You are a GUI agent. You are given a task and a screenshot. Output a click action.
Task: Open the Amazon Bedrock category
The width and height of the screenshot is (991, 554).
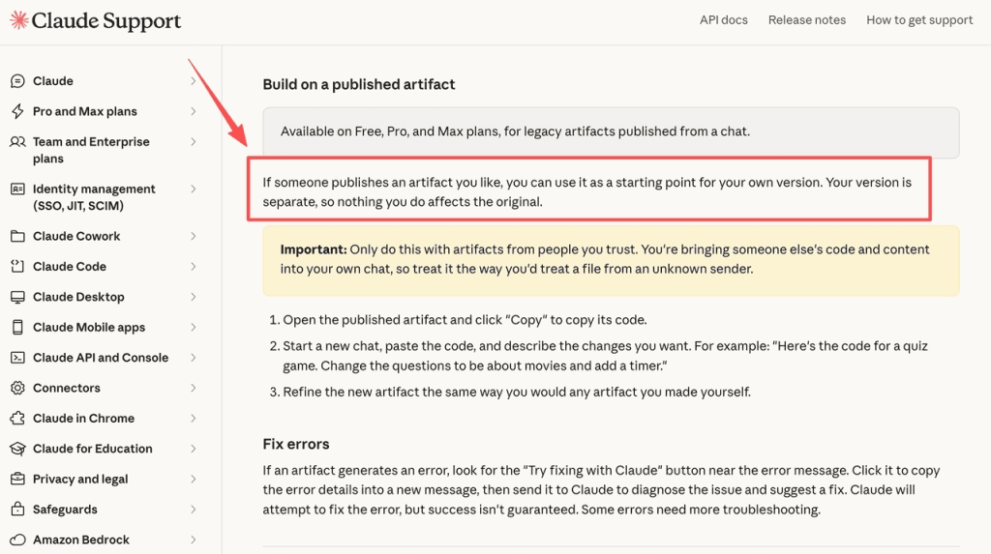coord(81,539)
